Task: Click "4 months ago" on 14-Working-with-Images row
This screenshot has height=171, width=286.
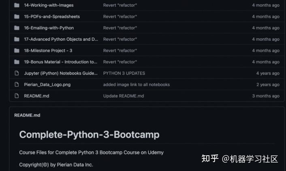Action: [266, 5]
